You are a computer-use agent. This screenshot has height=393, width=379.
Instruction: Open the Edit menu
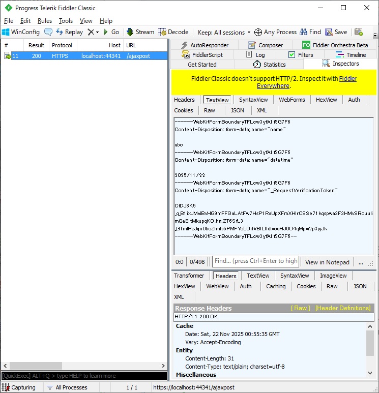(25, 21)
